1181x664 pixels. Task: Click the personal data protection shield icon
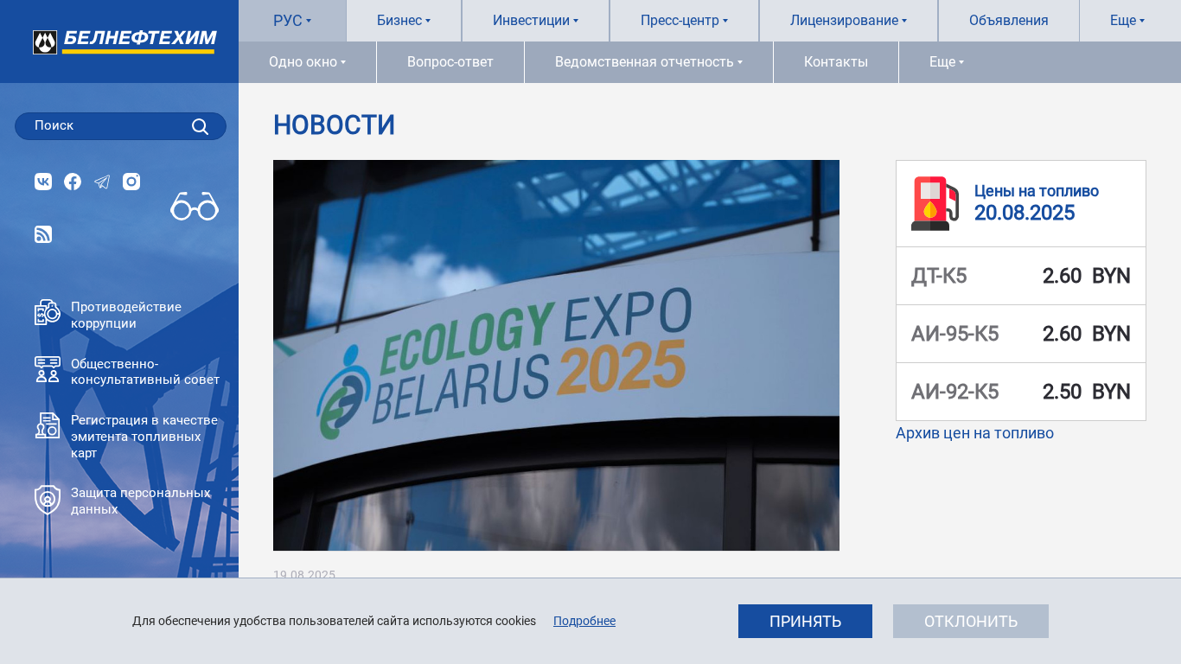pos(48,500)
